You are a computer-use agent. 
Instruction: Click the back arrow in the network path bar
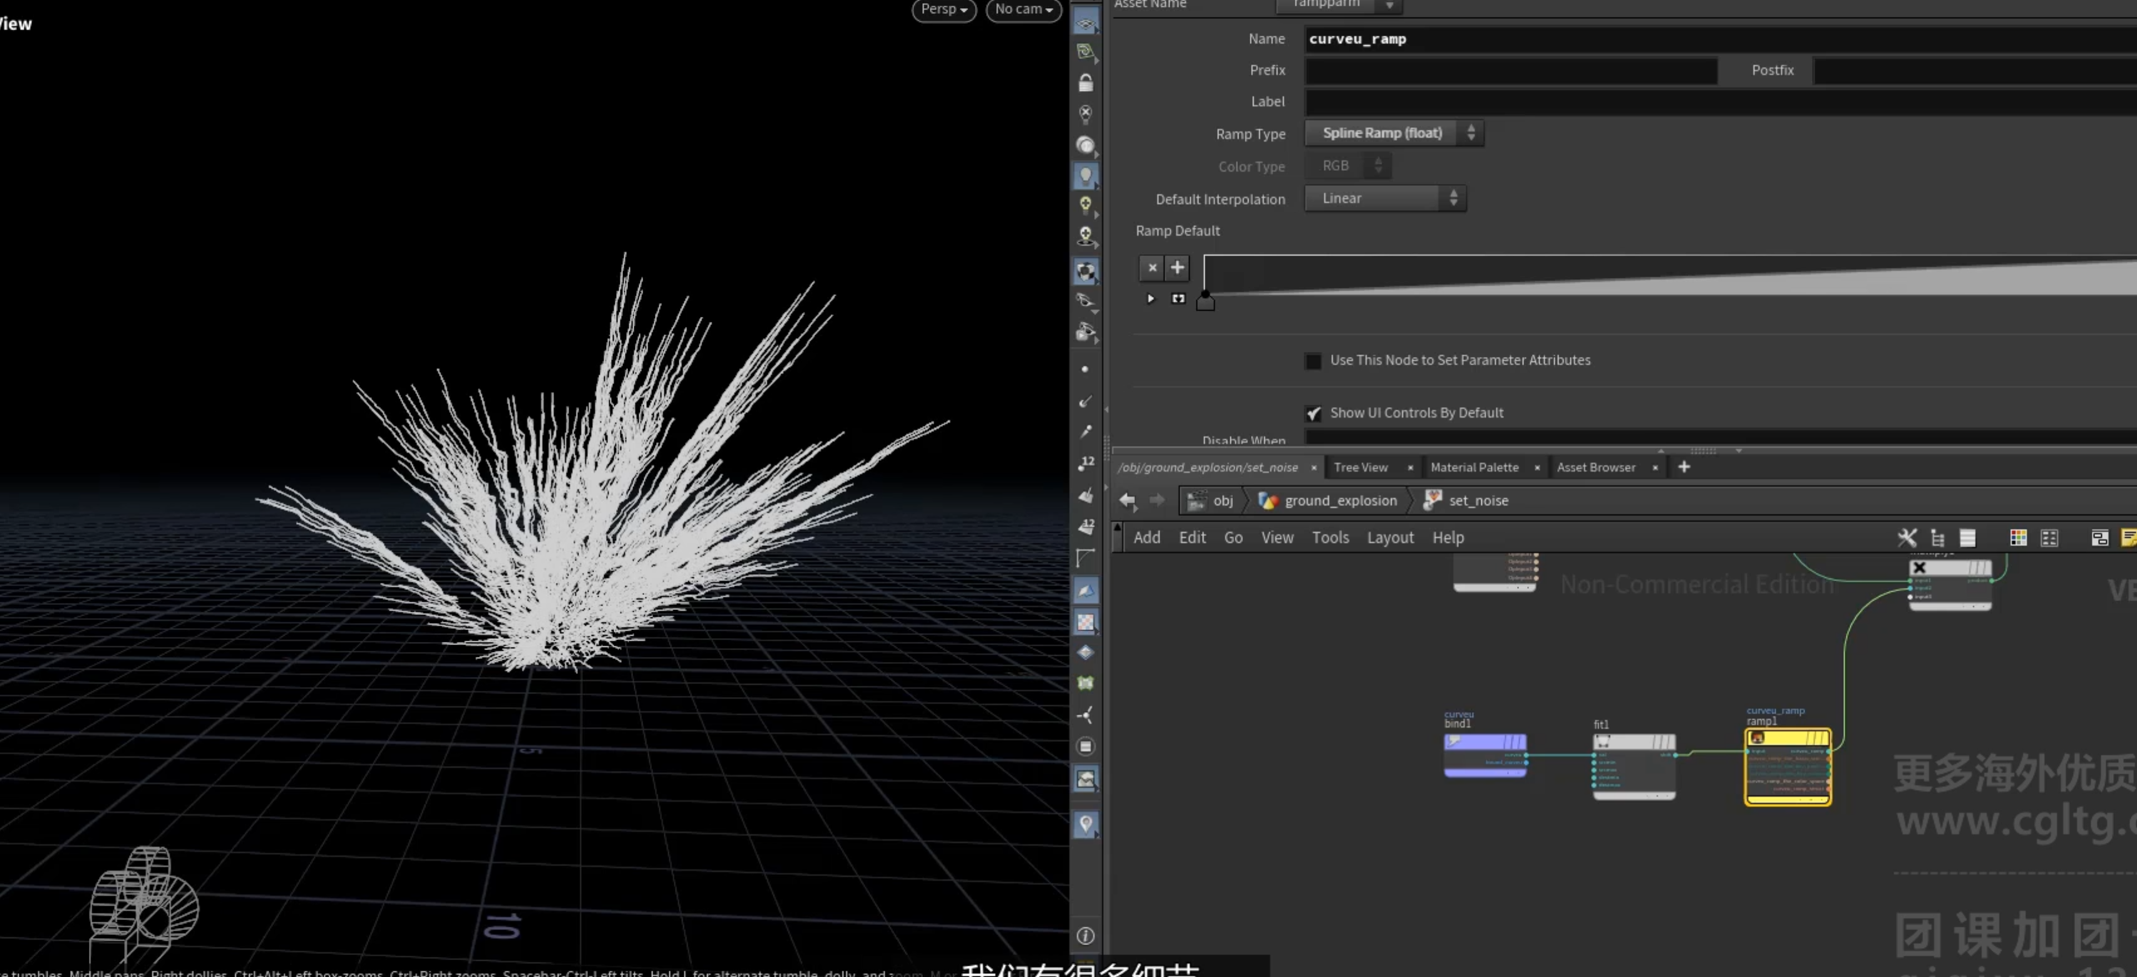coord(1126,500)
